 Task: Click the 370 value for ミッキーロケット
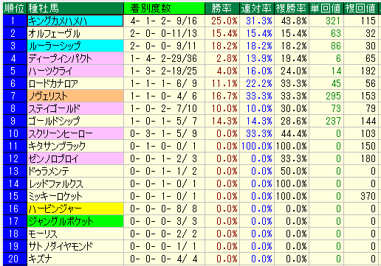368,196
